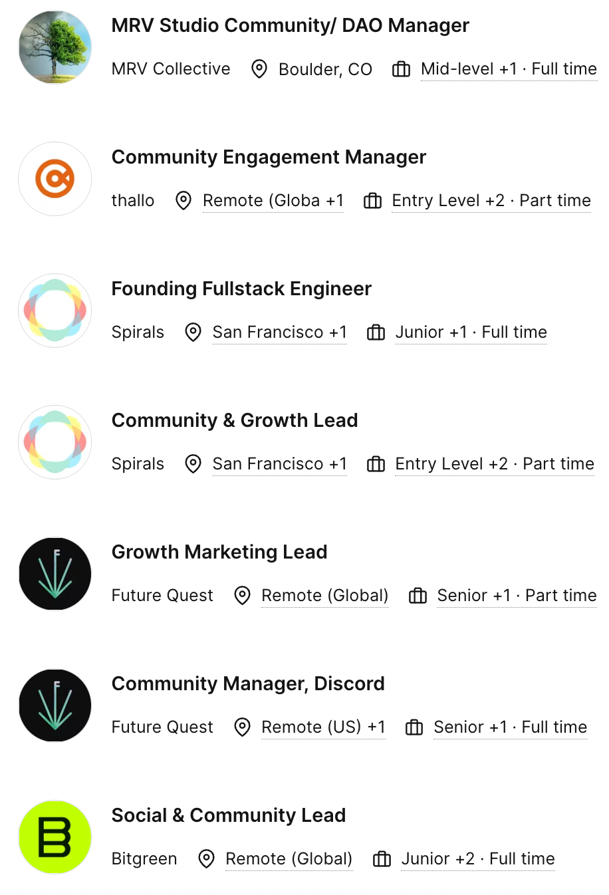Expand Remote (US) +1 locations
Screen dimensions: 609x895
click(x=323, y=727)
